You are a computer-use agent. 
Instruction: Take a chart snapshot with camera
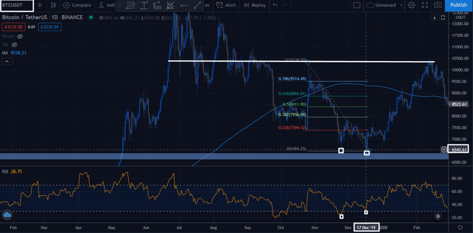click(x=438, y=5)
